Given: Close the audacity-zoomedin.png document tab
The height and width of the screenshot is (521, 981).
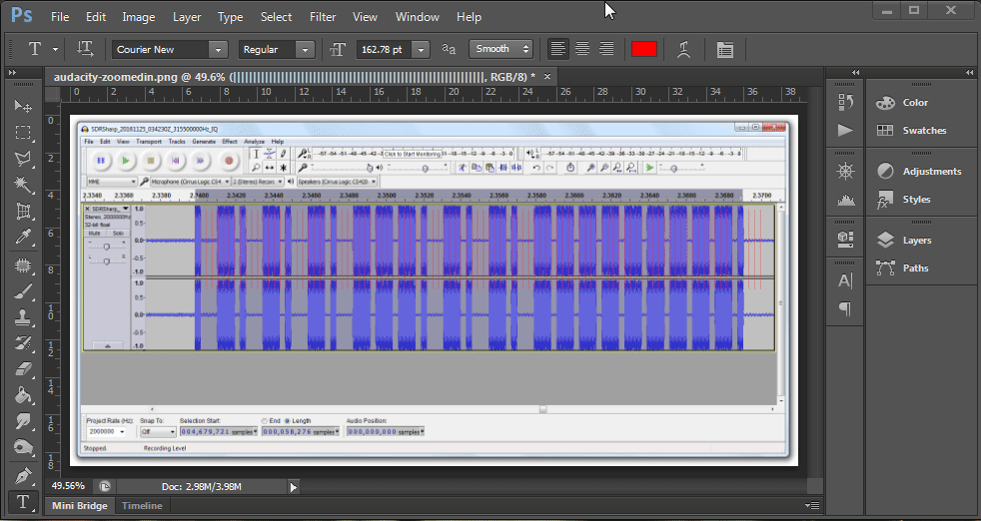Looking at the screenshot, I should point(547,76).
